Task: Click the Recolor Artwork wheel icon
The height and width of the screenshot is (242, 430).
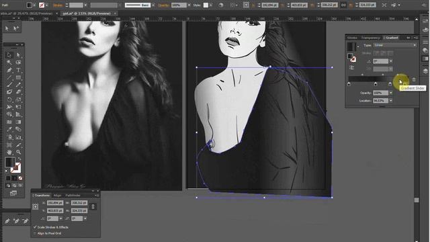Action: pos(221,5)
